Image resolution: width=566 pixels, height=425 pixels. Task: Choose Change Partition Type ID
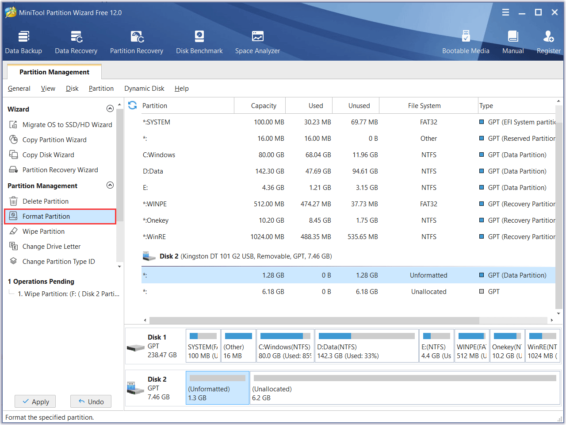click(x=52, y=262)
